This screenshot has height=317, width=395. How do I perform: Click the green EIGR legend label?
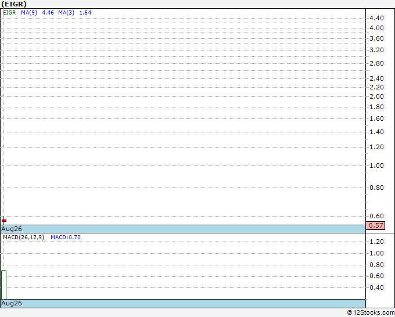(9, 13)
